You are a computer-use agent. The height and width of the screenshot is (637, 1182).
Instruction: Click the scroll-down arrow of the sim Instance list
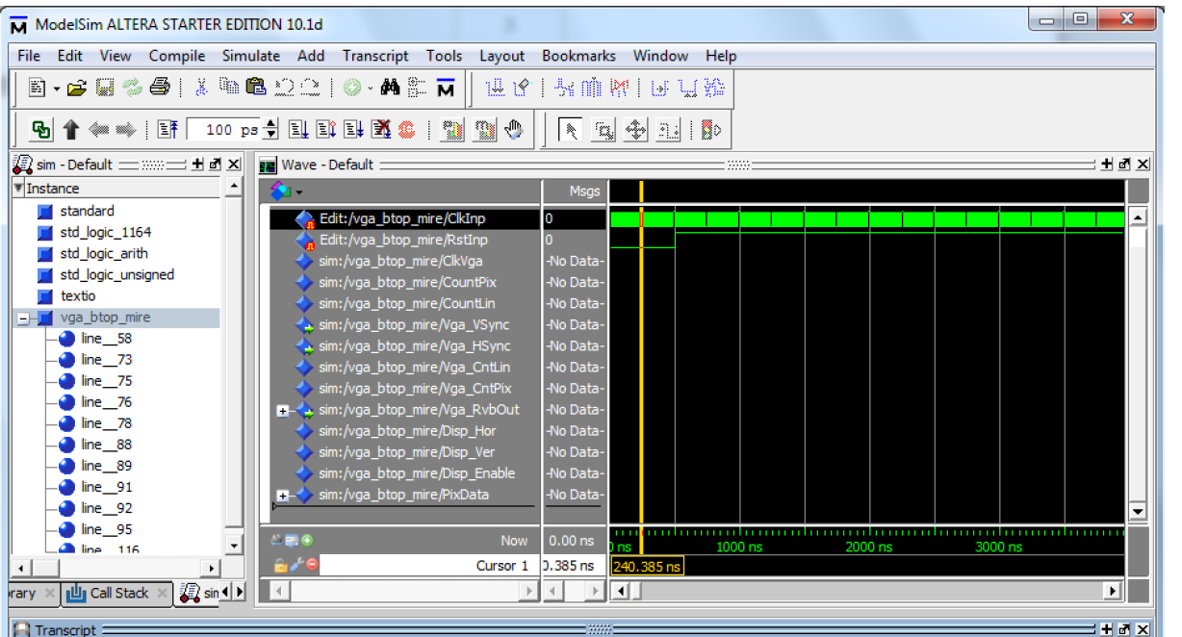pos(234,546)
